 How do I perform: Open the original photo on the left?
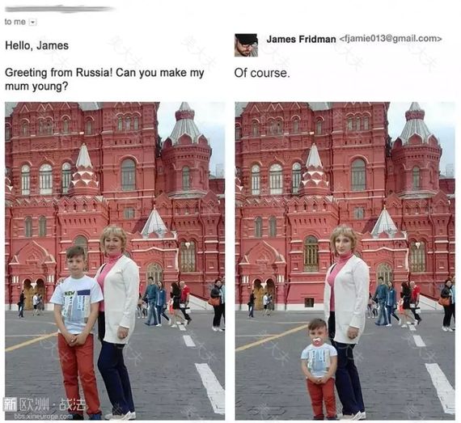click(x=115, y=260)
